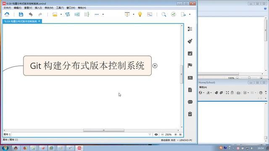The height and width of the screenshot is (151, 269).
Task: Open the Windows Start menu
Action: (x=5, y=148)
